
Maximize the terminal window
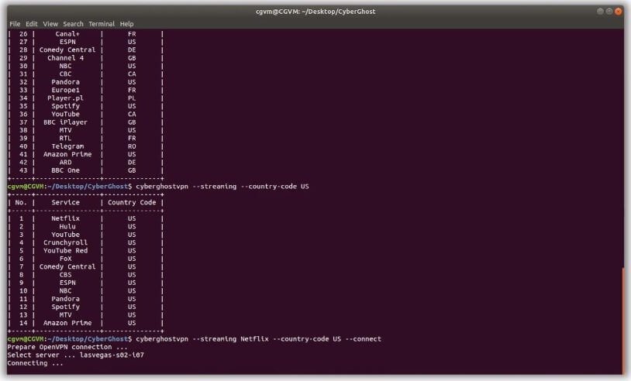(x=609, y=12)
